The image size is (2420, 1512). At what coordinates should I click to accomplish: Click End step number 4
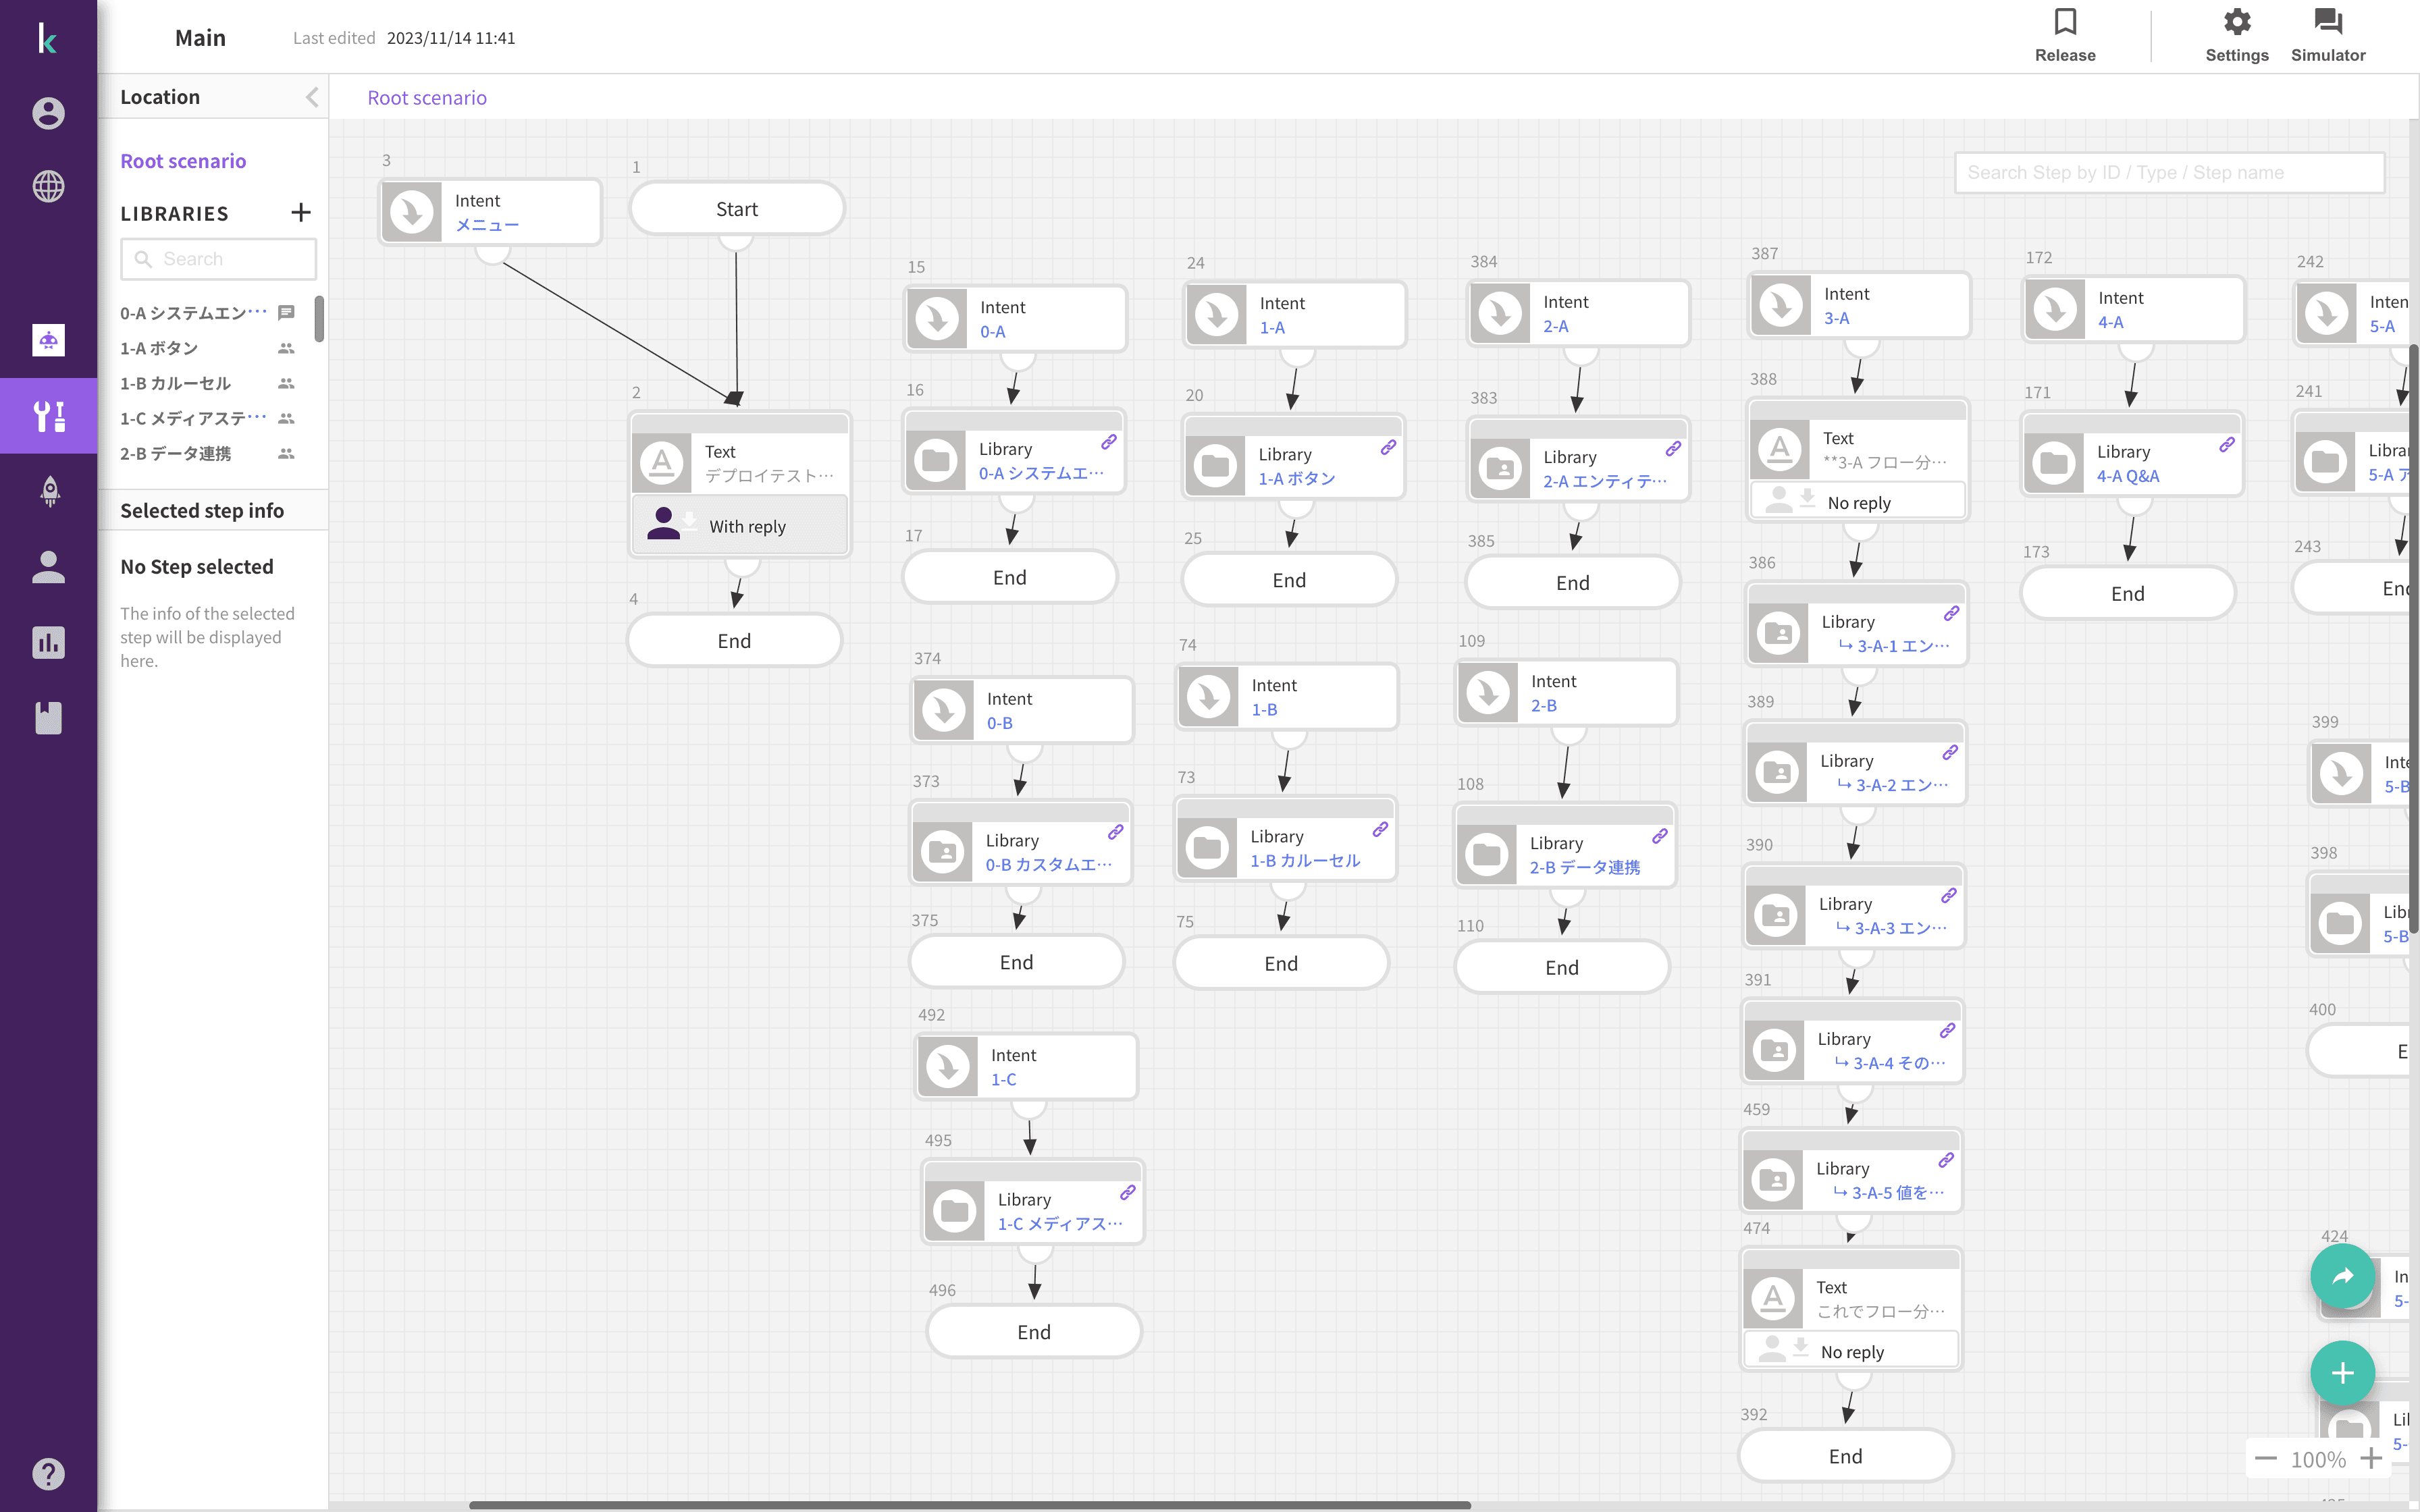tap(734, 641)
